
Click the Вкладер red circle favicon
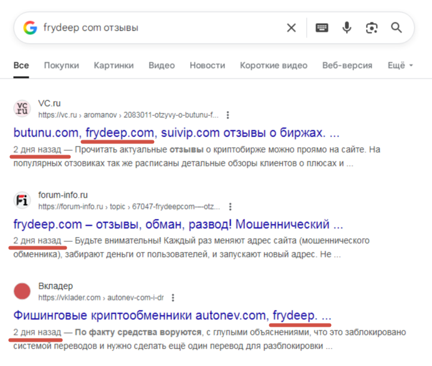pyautogui.click(x=22, y=291)
